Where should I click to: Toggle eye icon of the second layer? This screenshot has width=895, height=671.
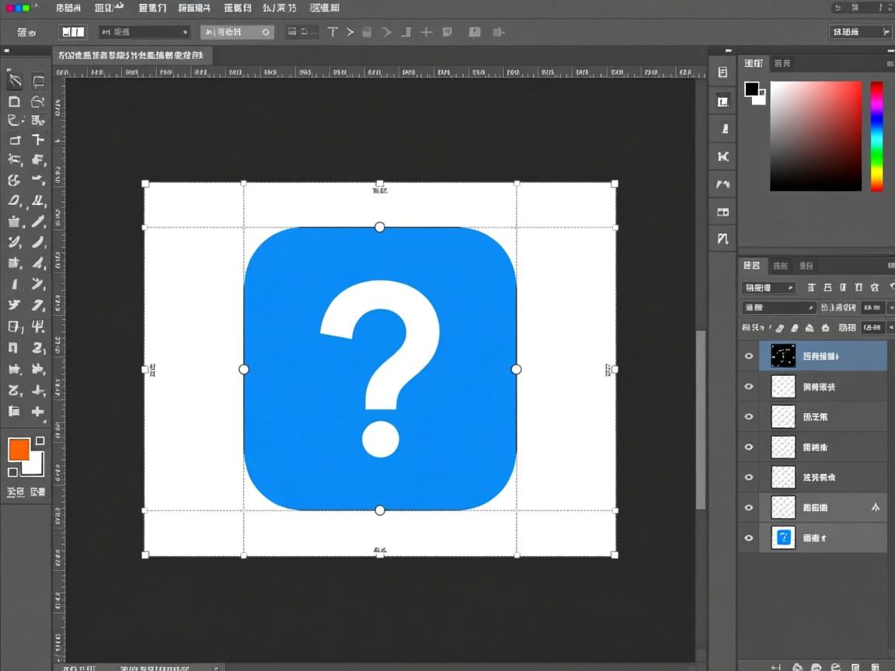click(749, 387)
